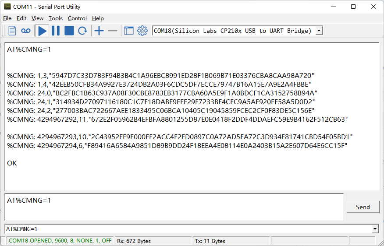This screenshot has width=384, height=246.
Task: Click the plus add toolbar icon
Action: pyautogui.click(x=99, y=31)
